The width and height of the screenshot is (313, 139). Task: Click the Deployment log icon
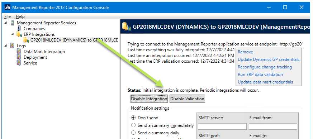19,57
